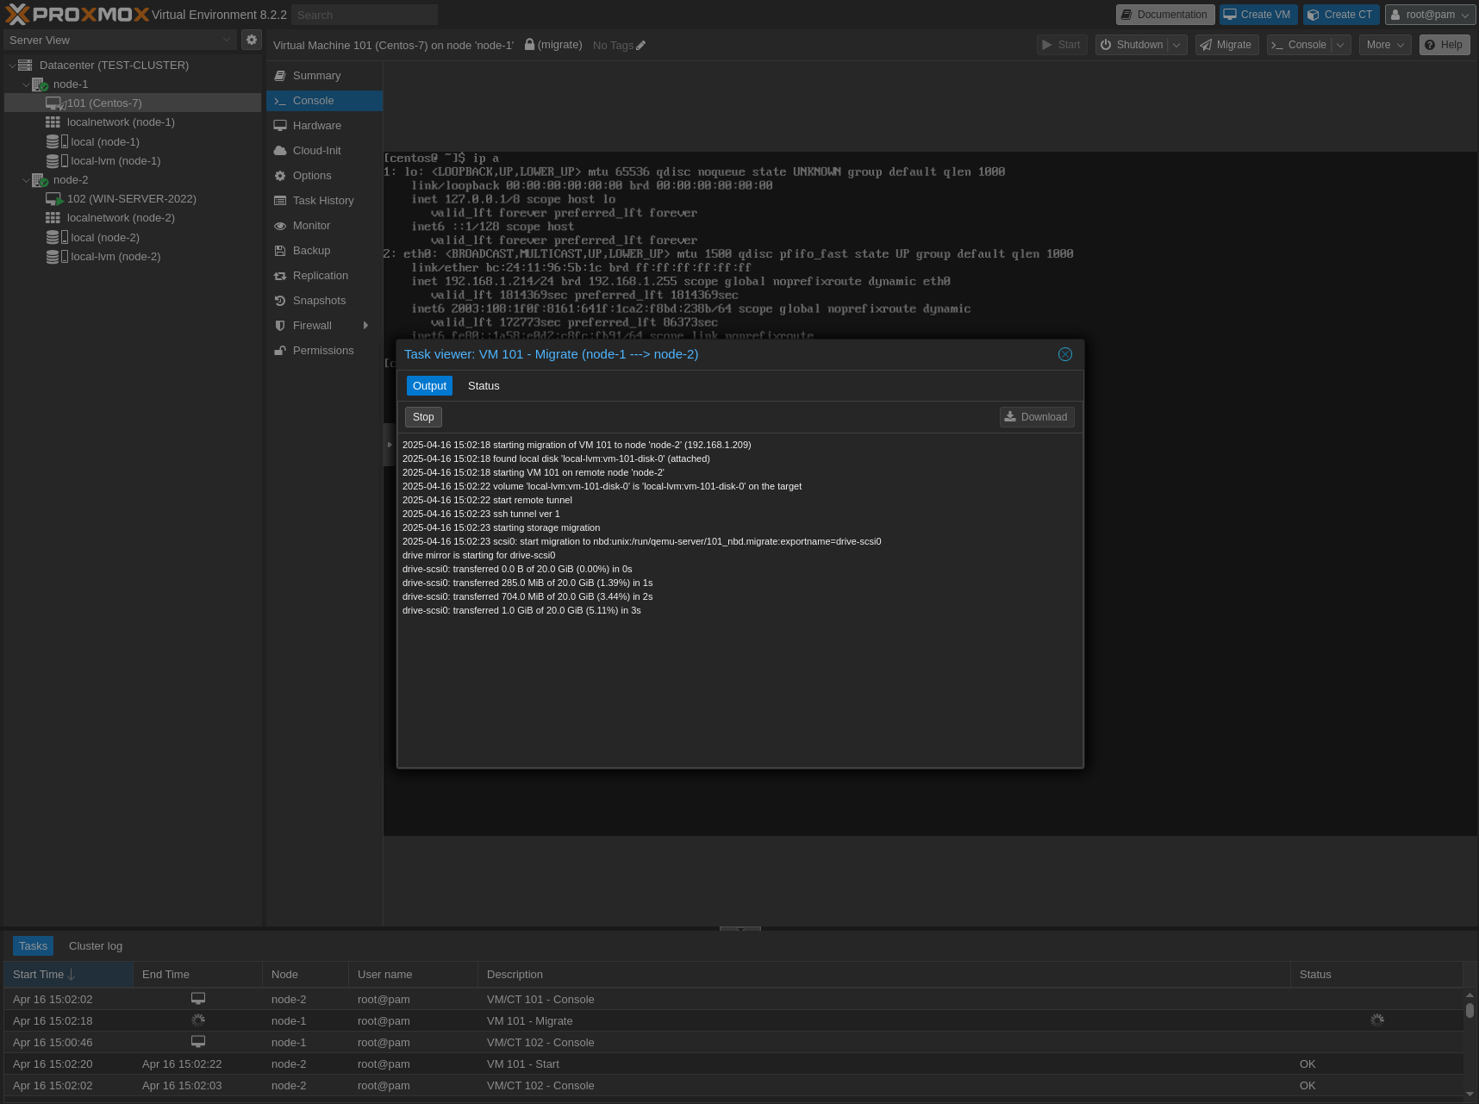Select the Snapshots panel
The width and height of the screenshot is (1479, 1104).
319,300
